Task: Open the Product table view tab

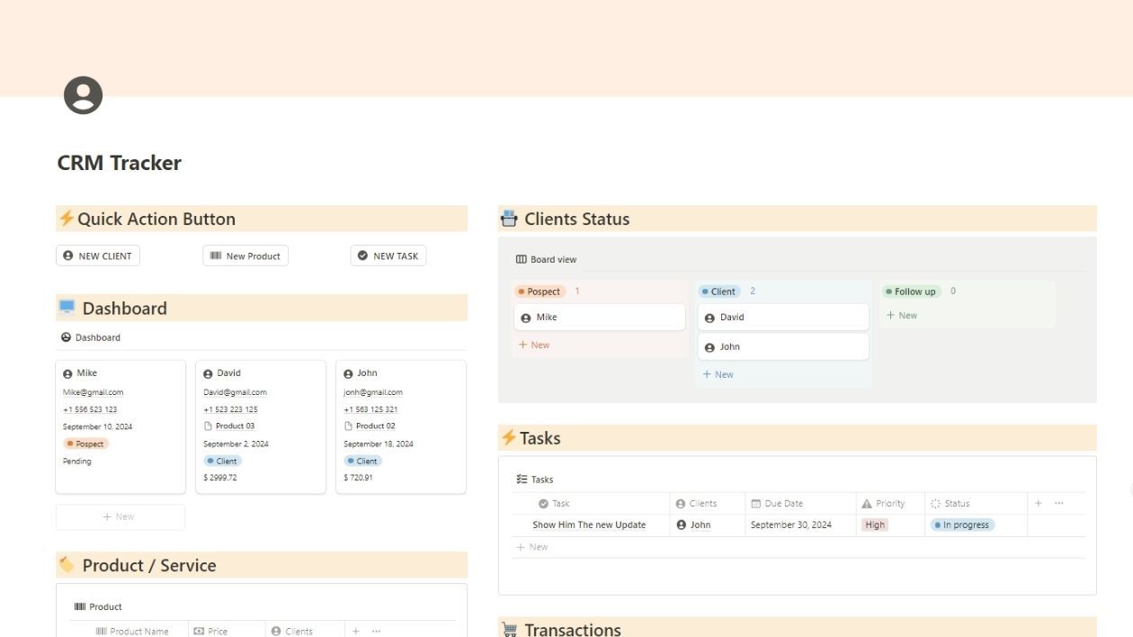Action: tap(98, 606)
